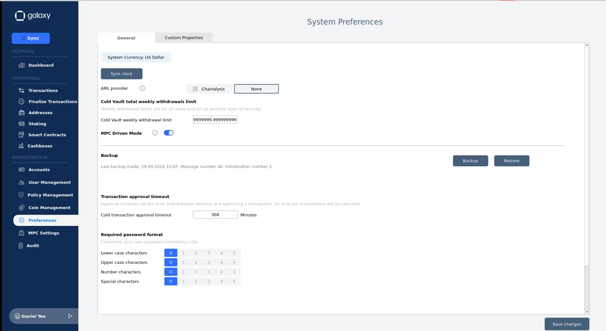
Task: Click the Addresses sidebar icon
Action: tap(21, 113)
